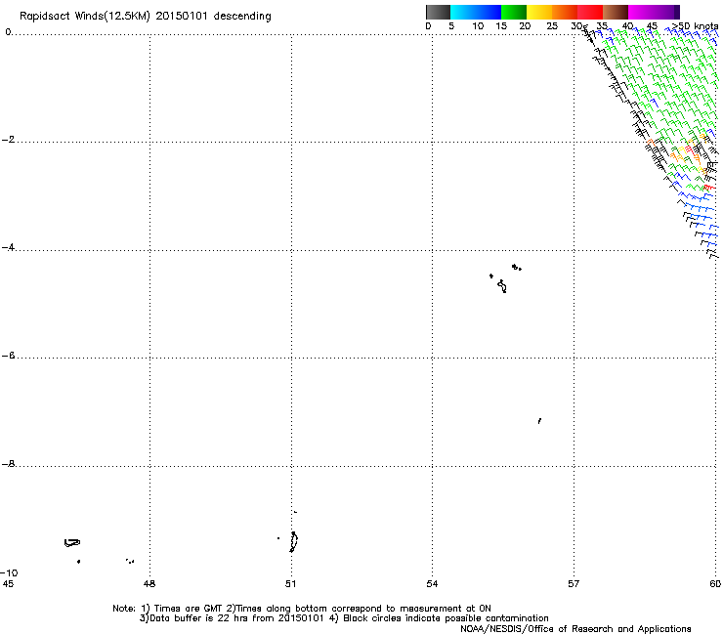Click the "40" label under the color bar
Screen dimensions: 723x635
(627, 26)
